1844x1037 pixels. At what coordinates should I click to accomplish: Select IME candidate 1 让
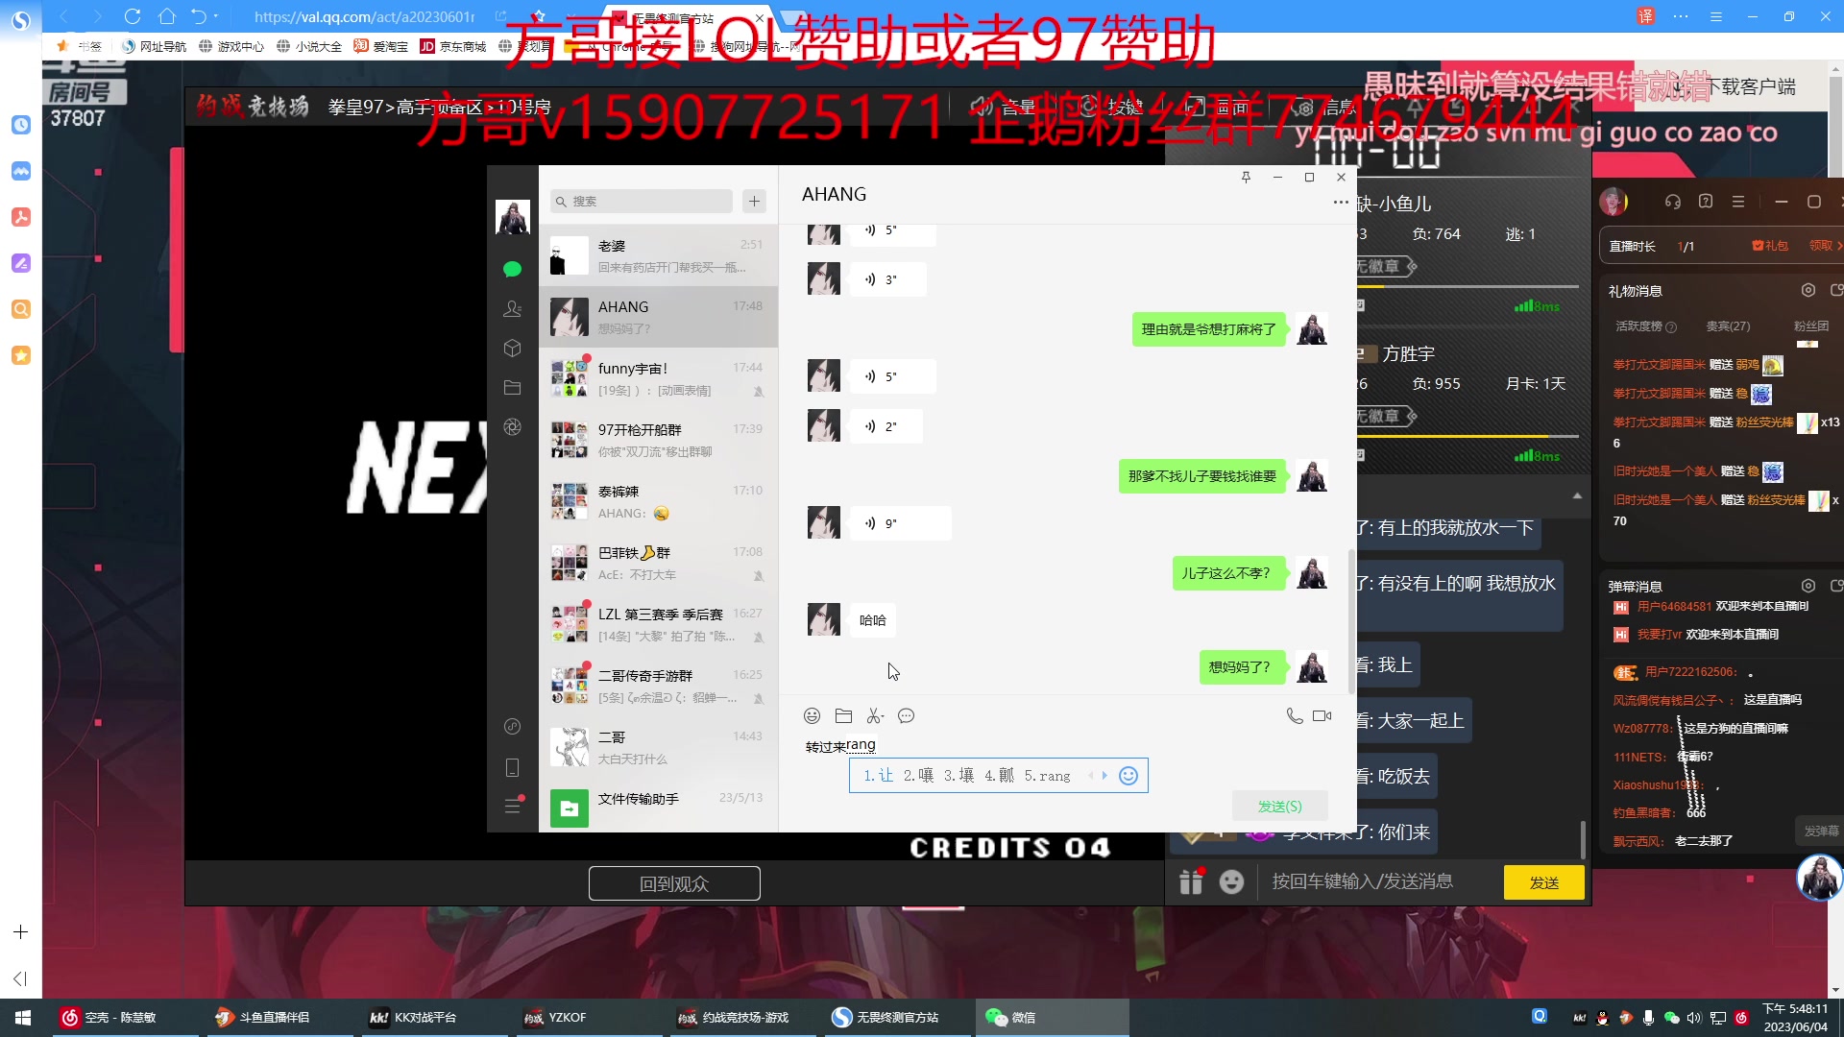(x=878, y=775)
